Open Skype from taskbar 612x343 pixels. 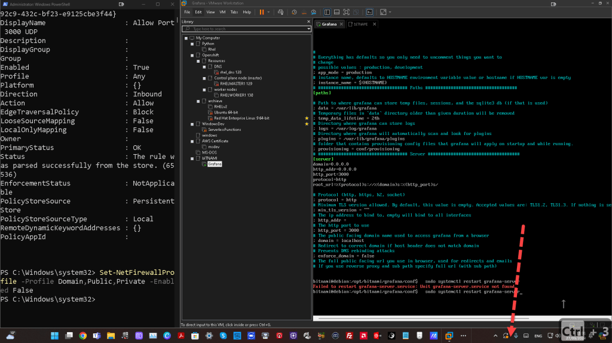(224, 336)
